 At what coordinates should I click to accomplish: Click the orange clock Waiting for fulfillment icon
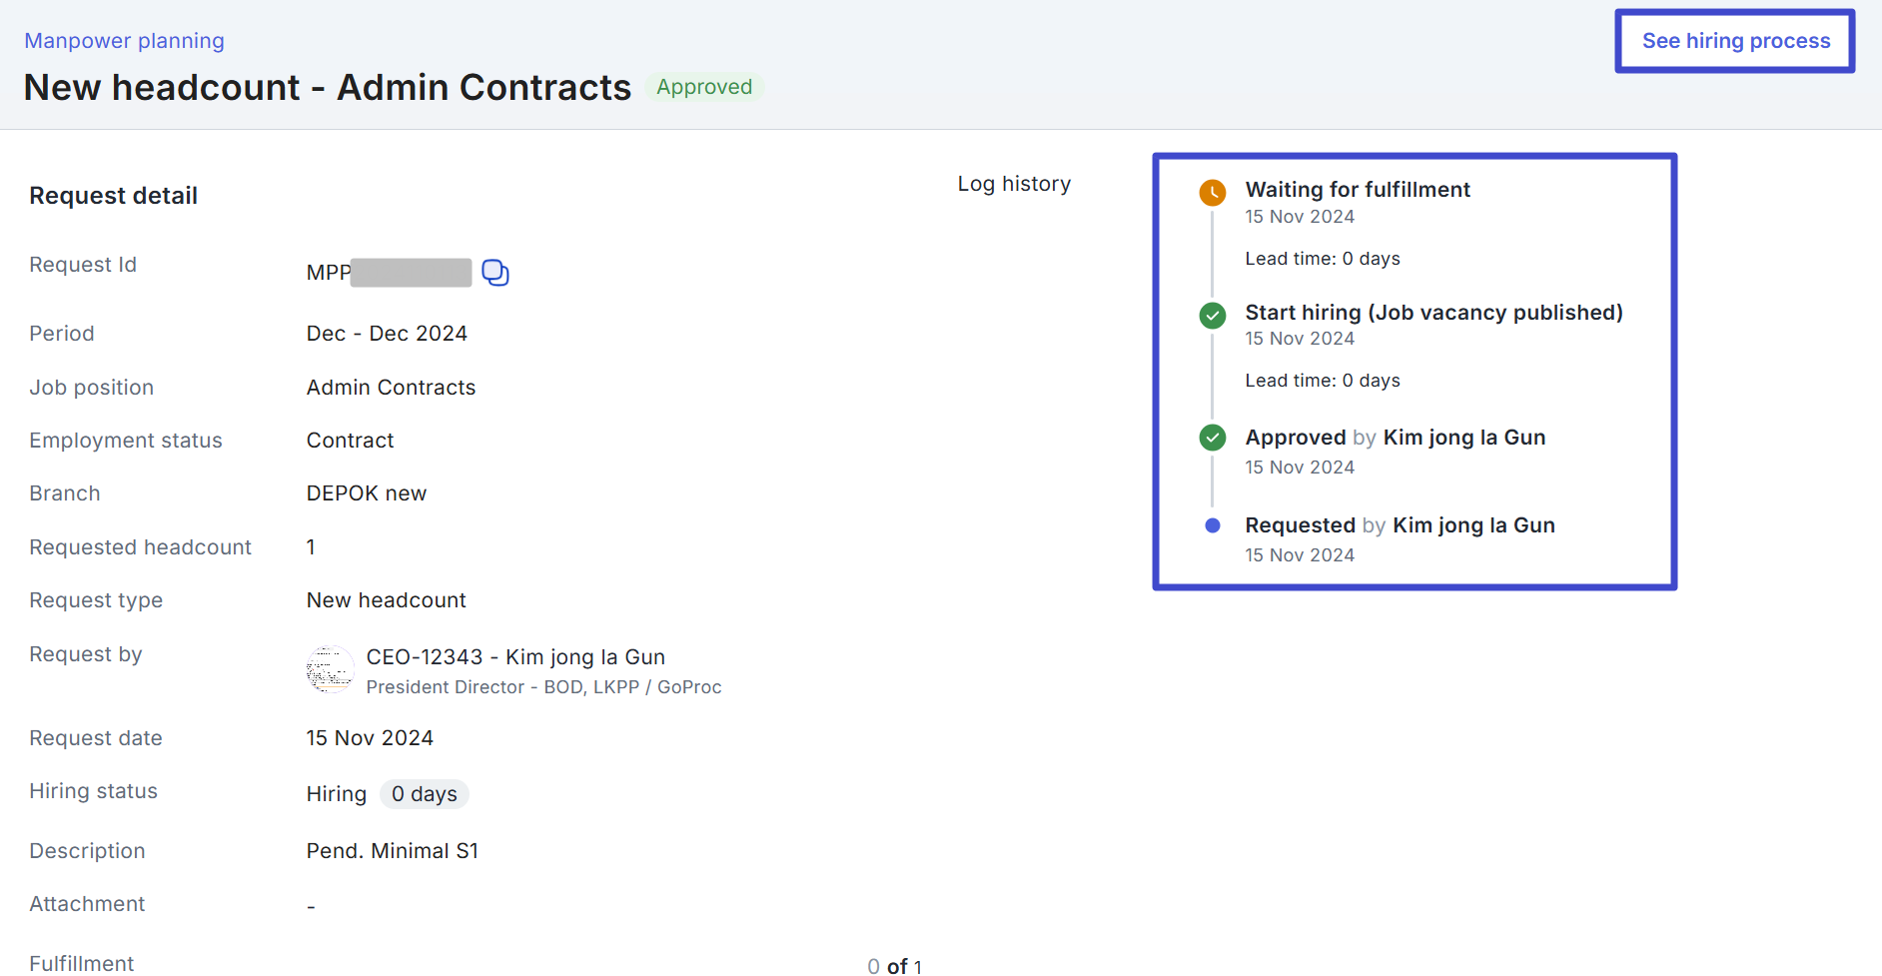point(1213,193)
